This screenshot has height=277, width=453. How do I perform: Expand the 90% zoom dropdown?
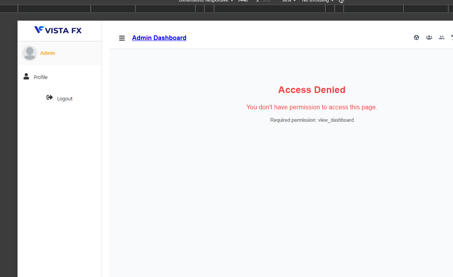[x=289, y=1]
